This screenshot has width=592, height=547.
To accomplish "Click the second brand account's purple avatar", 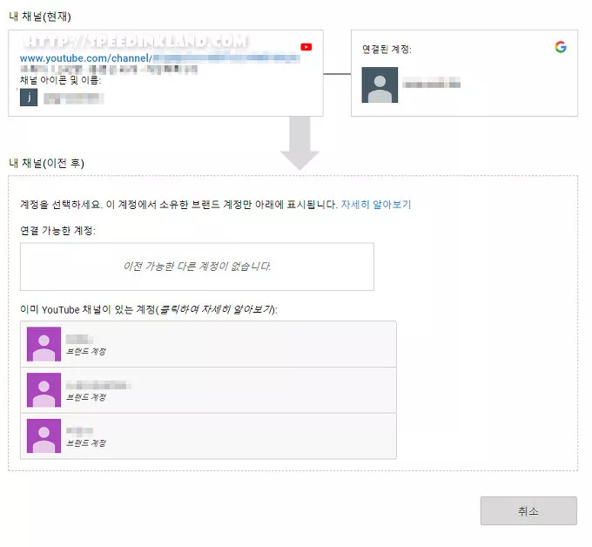I will [x=44, y=389].
